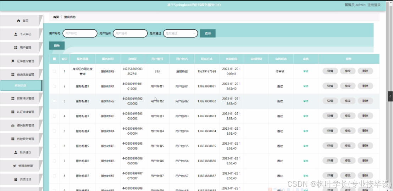Check the box for row 服务标题4

coord(54,131)
